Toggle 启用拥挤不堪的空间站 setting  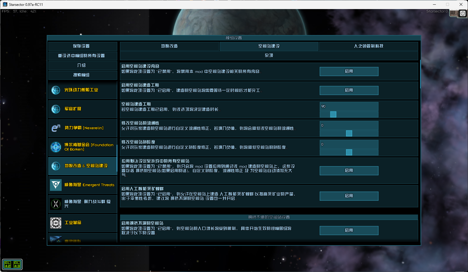click(x=349, y=231)
